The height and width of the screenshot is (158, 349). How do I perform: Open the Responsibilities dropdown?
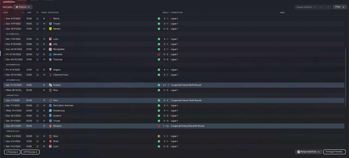point(308,152)
